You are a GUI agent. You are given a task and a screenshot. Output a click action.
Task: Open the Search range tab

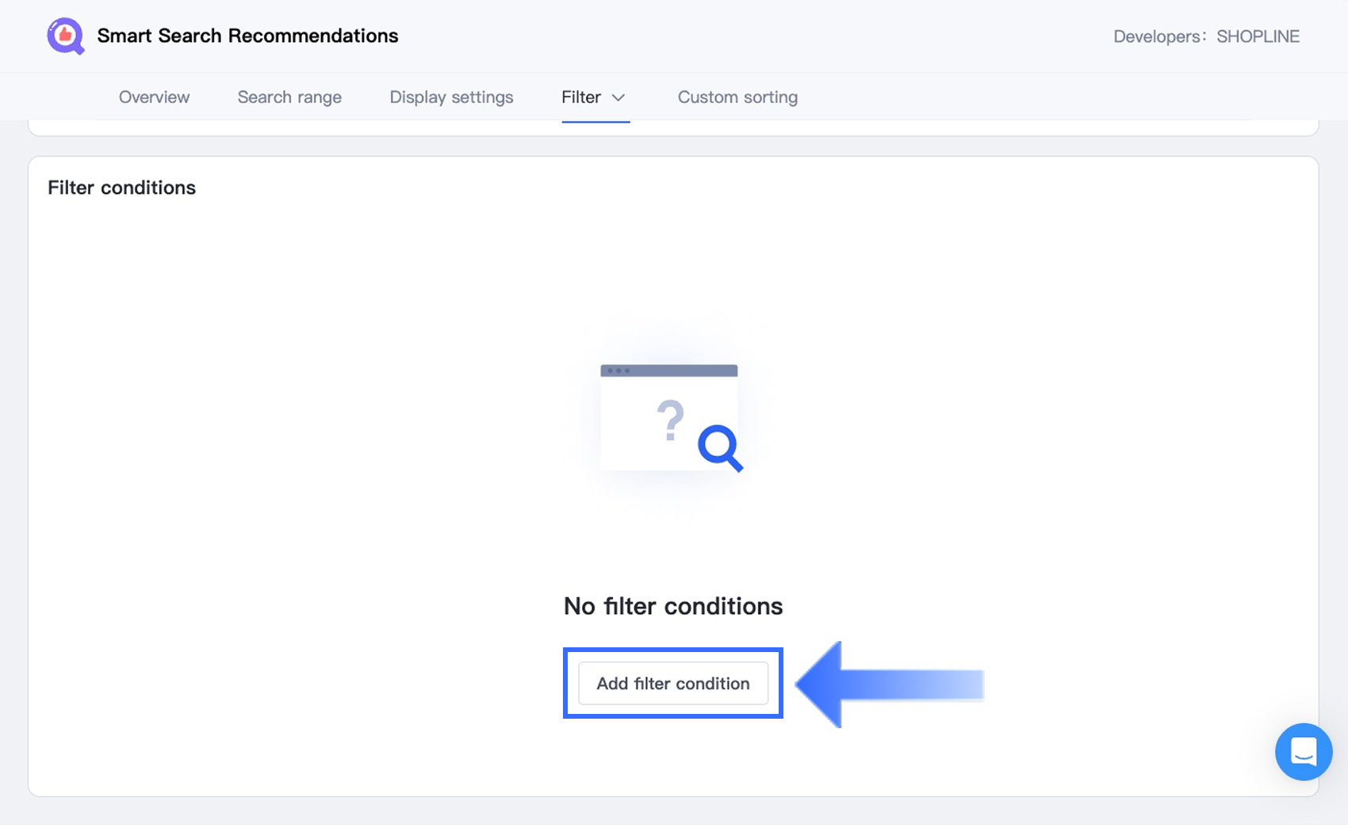[x=289, y=98]
